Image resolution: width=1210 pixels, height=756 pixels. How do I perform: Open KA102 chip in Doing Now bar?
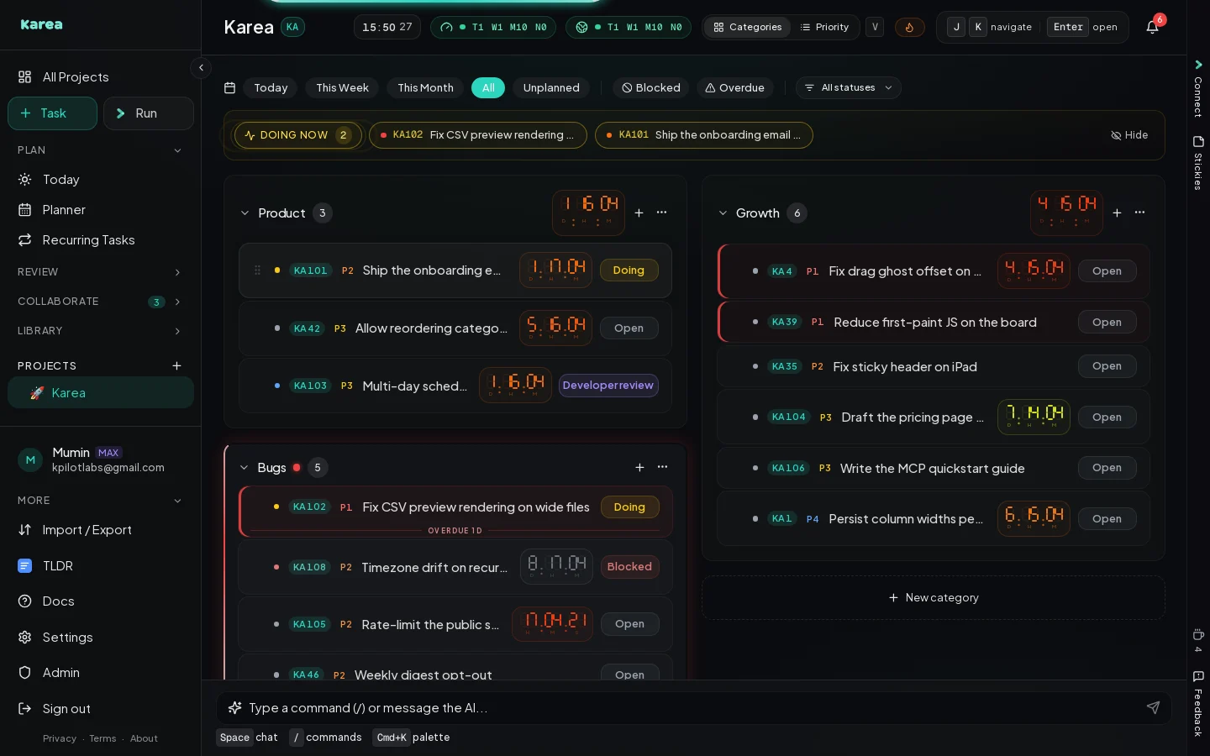pyautogui.click(x=478, y=135)
